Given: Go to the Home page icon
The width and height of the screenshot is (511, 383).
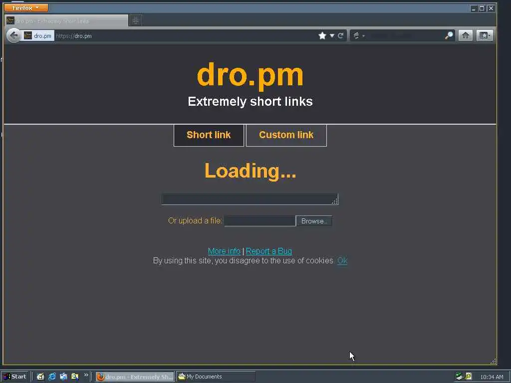Looking at the screenshot, I should tap(466, 35).
